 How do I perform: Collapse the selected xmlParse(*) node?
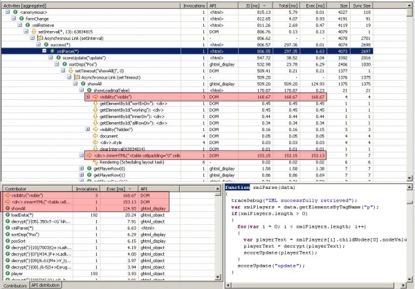point(44,51)
